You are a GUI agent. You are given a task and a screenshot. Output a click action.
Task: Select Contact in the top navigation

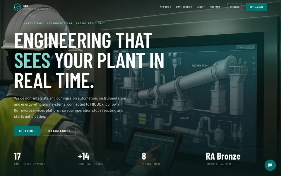pyautogui.click(x=215, y=7)
